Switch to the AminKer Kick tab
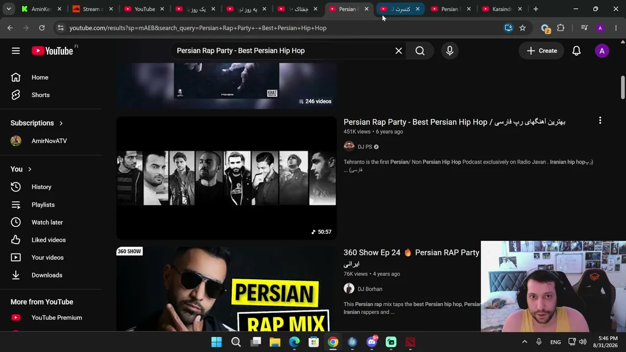Viewport: 626px width, 352px height. [42, 9]
